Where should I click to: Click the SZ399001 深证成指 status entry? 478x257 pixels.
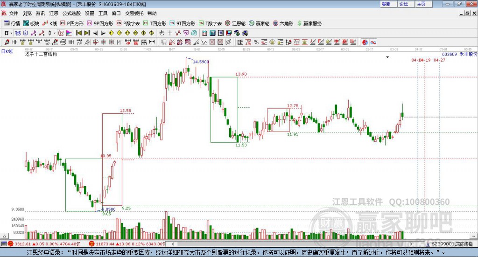tap(452, 244)
